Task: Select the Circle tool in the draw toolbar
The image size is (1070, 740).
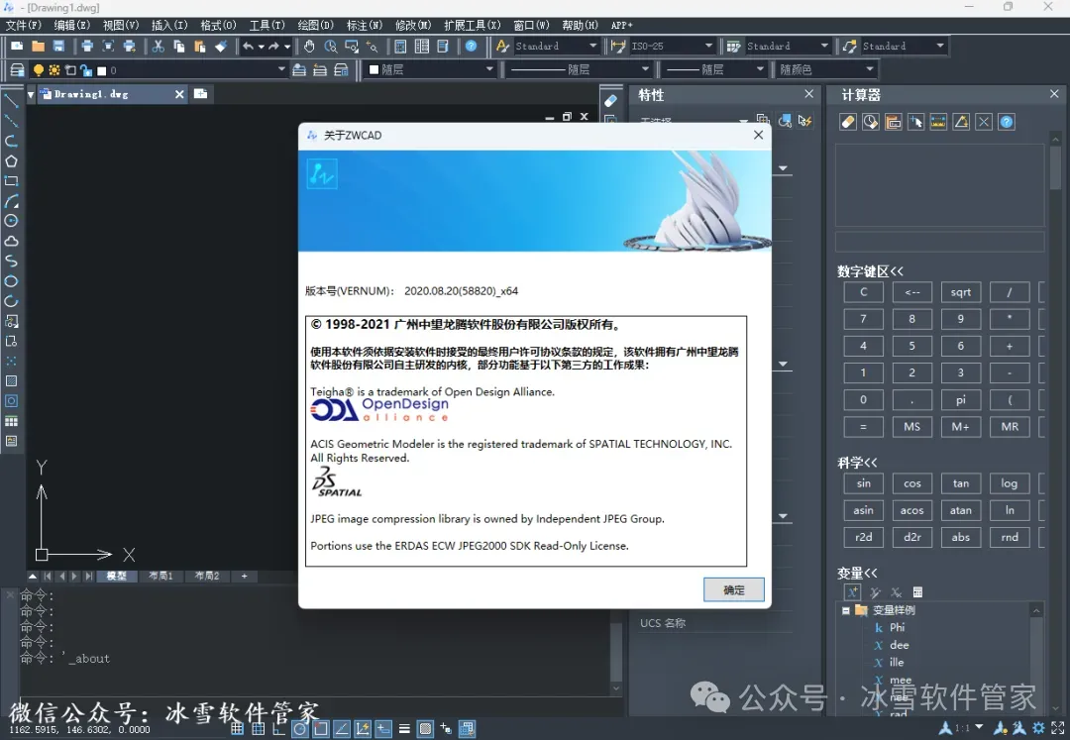Action: pyautogui.click(x=11, y=221)
